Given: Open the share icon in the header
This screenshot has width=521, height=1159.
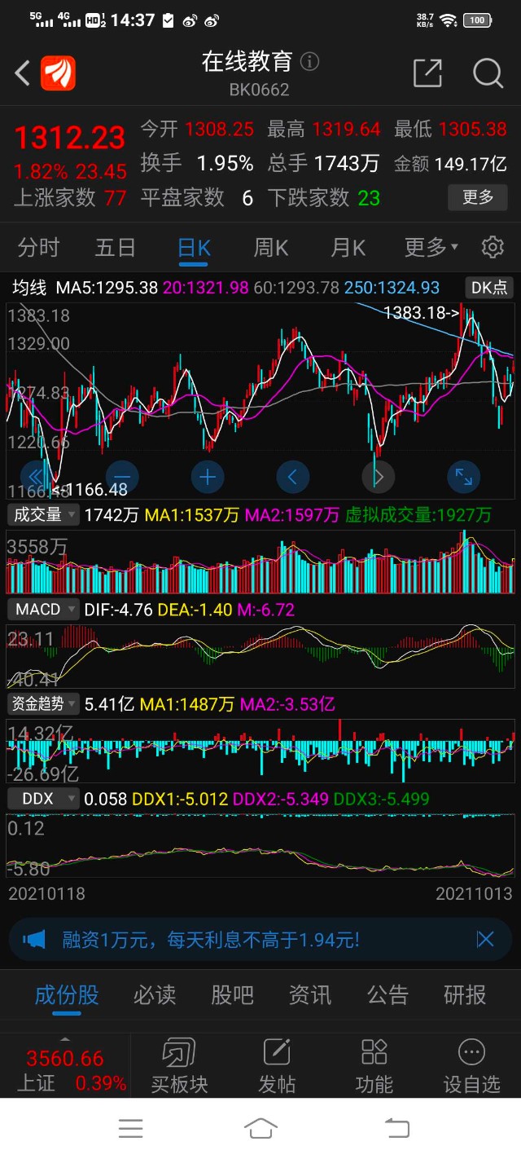Looking at the screenshot, I should pos(427,73).
